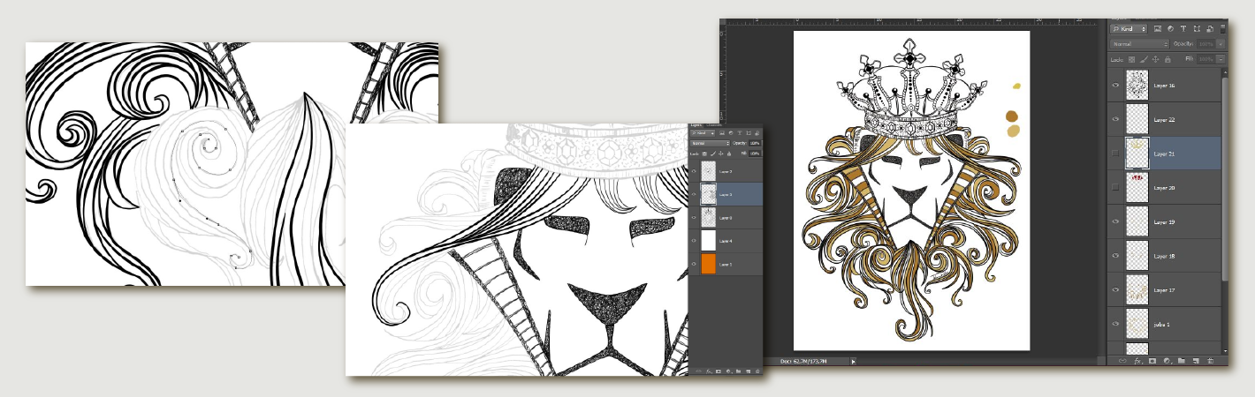This screenshot has height=397, width=1255.
Task: Click the Opacity value field in right panel
Action: pyautogui.click(x=1206, y=44)
